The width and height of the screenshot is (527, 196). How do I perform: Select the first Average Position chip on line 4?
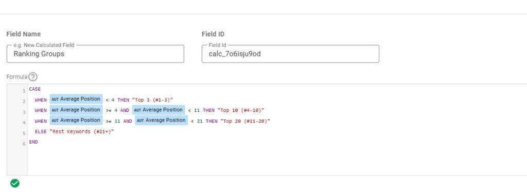click(76, 120)
